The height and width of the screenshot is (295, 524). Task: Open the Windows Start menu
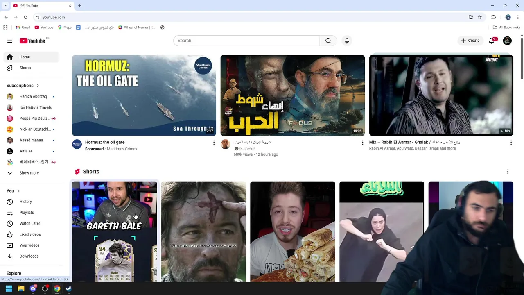point(9,289)
